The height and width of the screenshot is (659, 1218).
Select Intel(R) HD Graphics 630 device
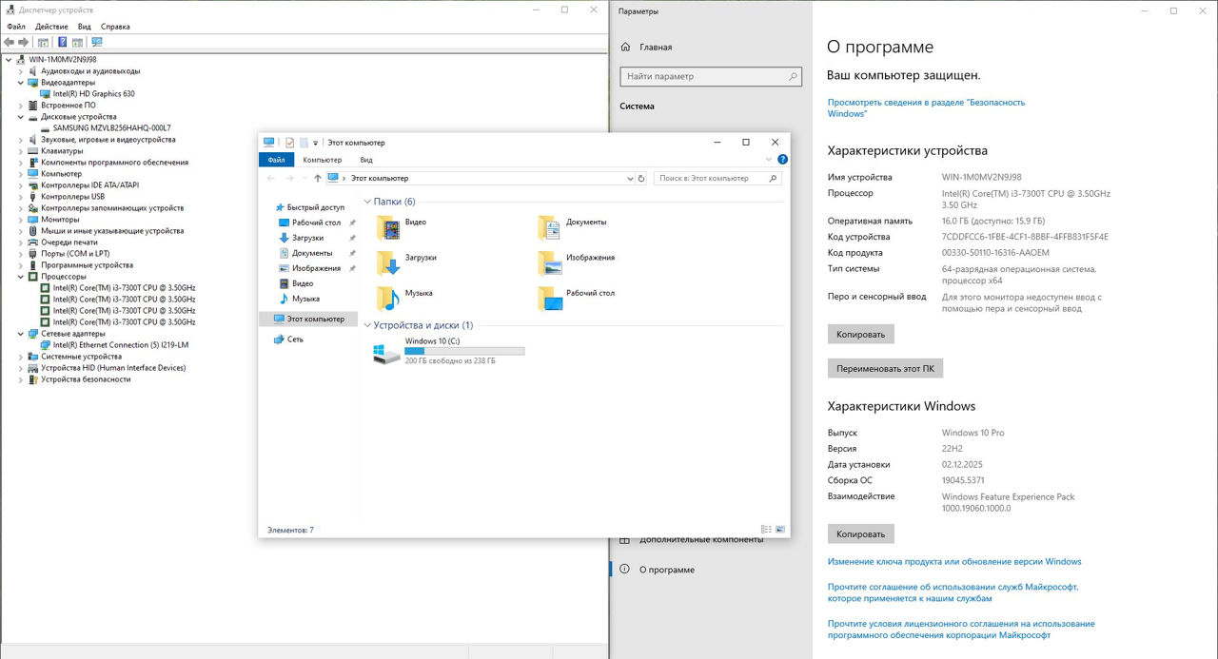pyautogui.click(x=93, y=94)
